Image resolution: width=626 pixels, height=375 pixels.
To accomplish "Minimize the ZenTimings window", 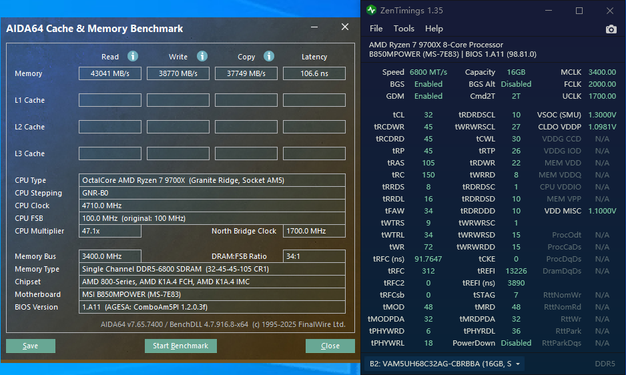I will tap(549, 11).
